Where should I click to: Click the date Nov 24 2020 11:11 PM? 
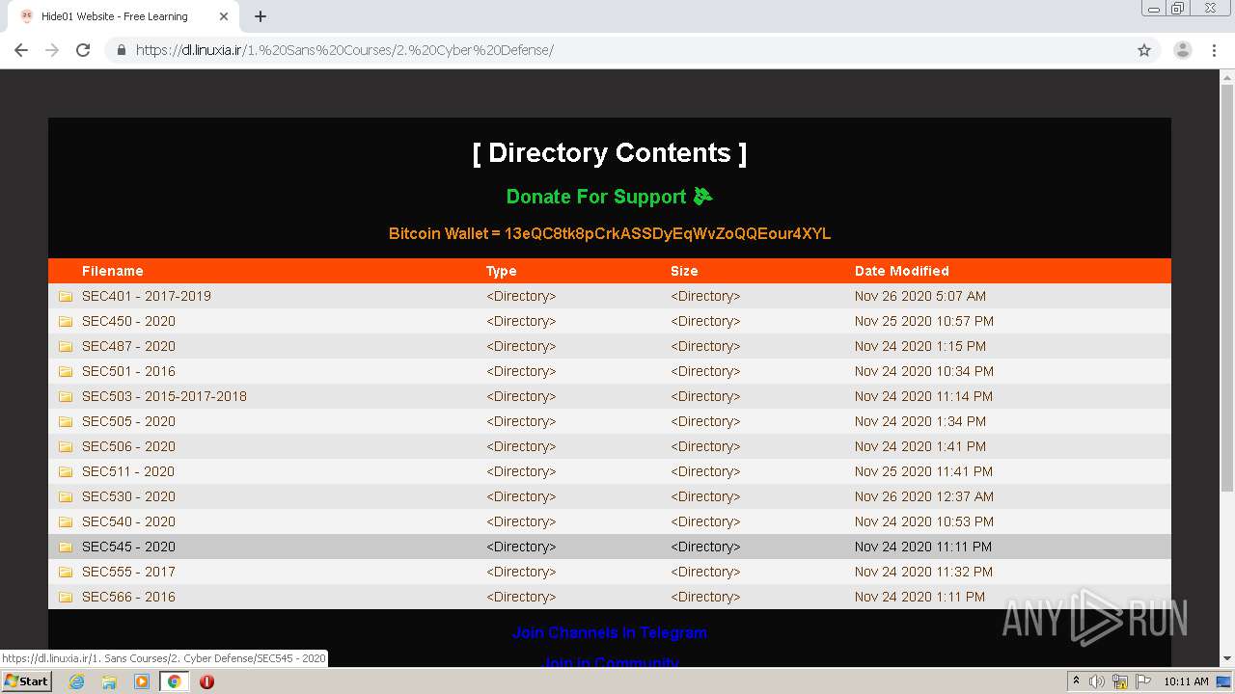click(x=923, y=547)
